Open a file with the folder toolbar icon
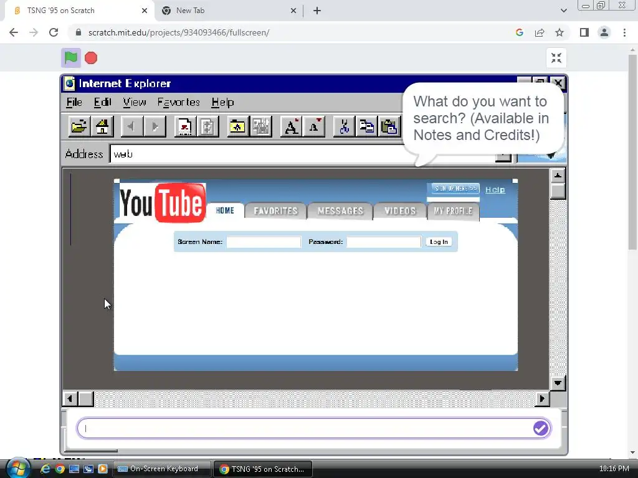638x478 pixels. pyautogui.click(x=79, y=126)
